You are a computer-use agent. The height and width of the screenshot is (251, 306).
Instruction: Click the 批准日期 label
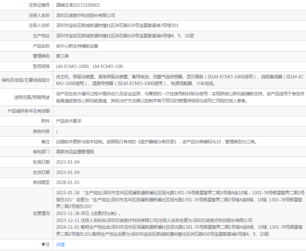point(41,162)
